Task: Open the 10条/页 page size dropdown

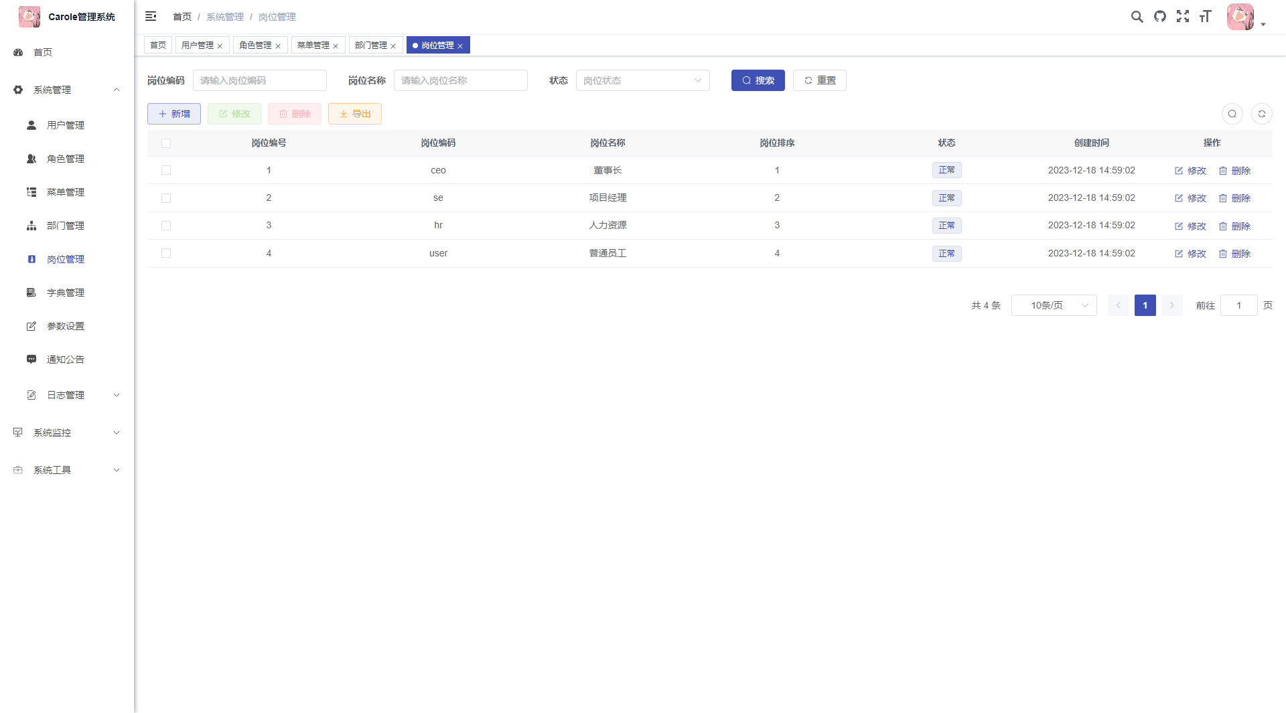Action: [1054, 305]
